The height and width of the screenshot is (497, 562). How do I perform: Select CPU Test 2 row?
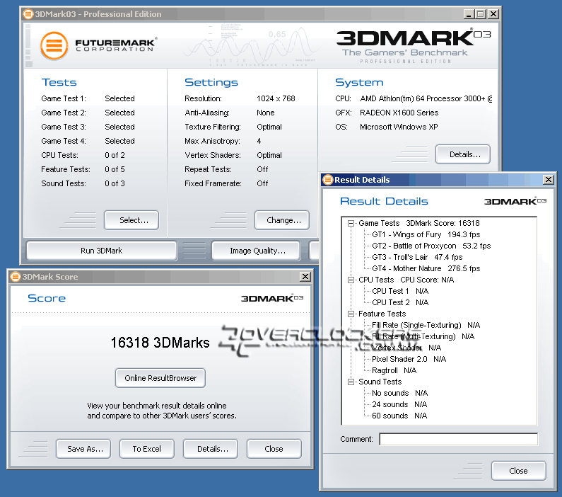[x=400, y=302]
